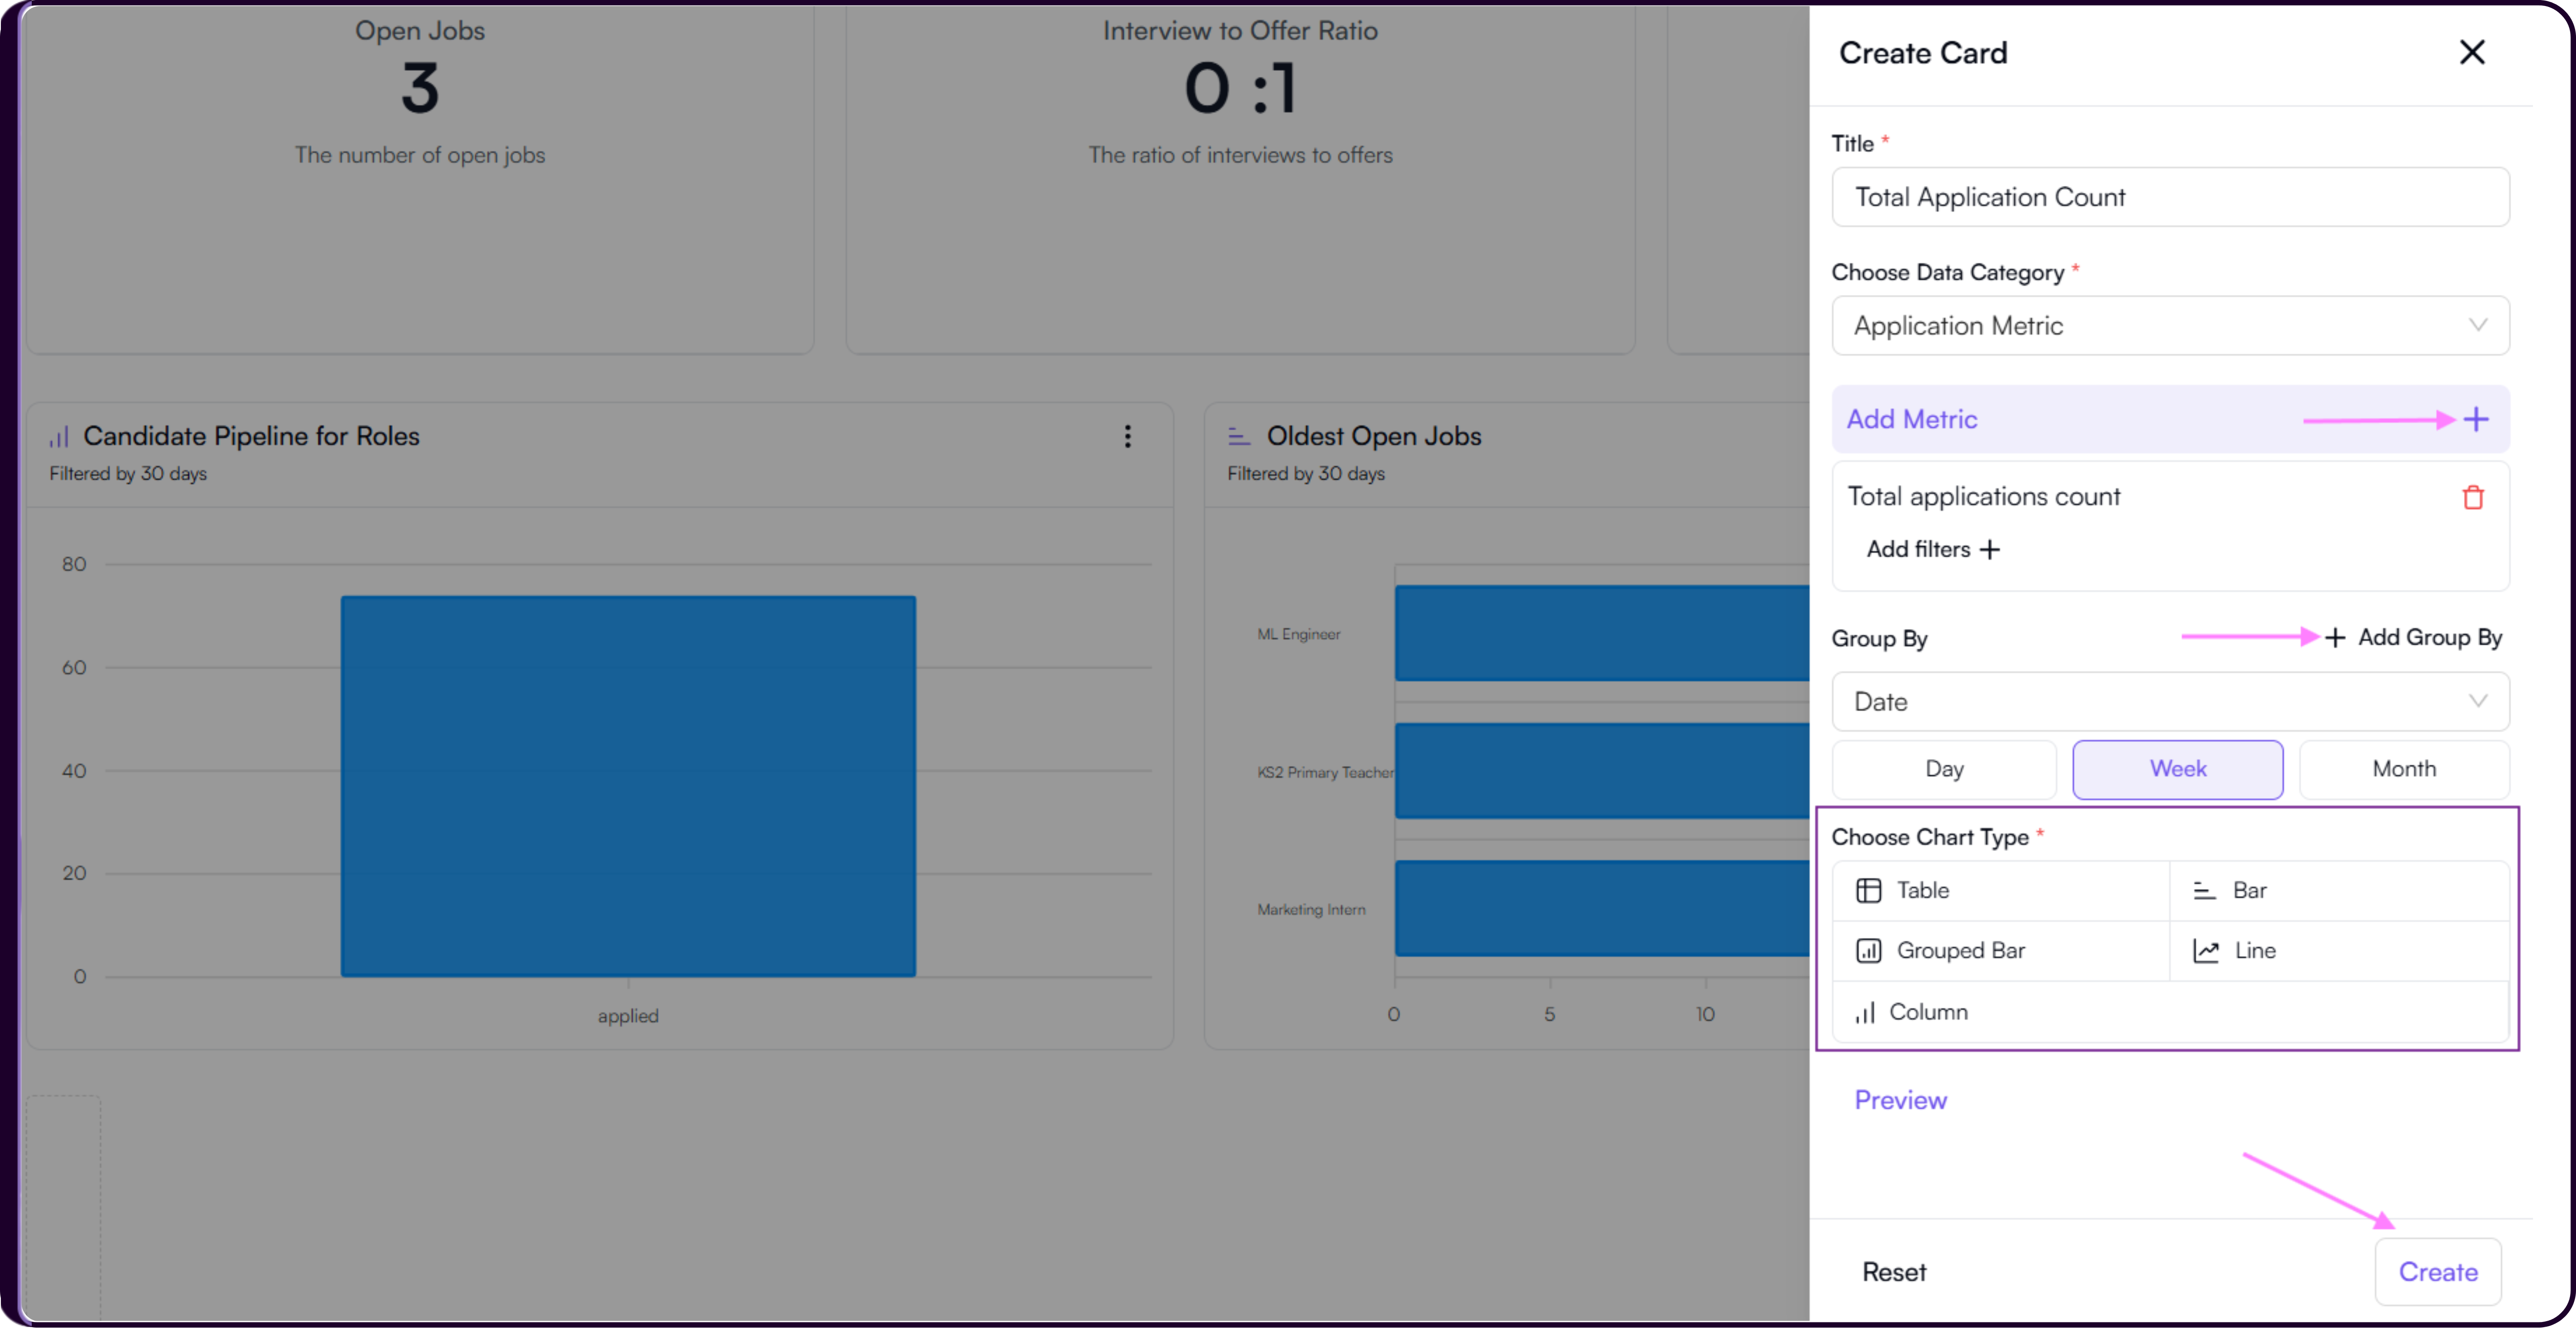Screen dimensions: 2576x1328
Task: Click The number of open jobs text
Action: coord(420,155)
